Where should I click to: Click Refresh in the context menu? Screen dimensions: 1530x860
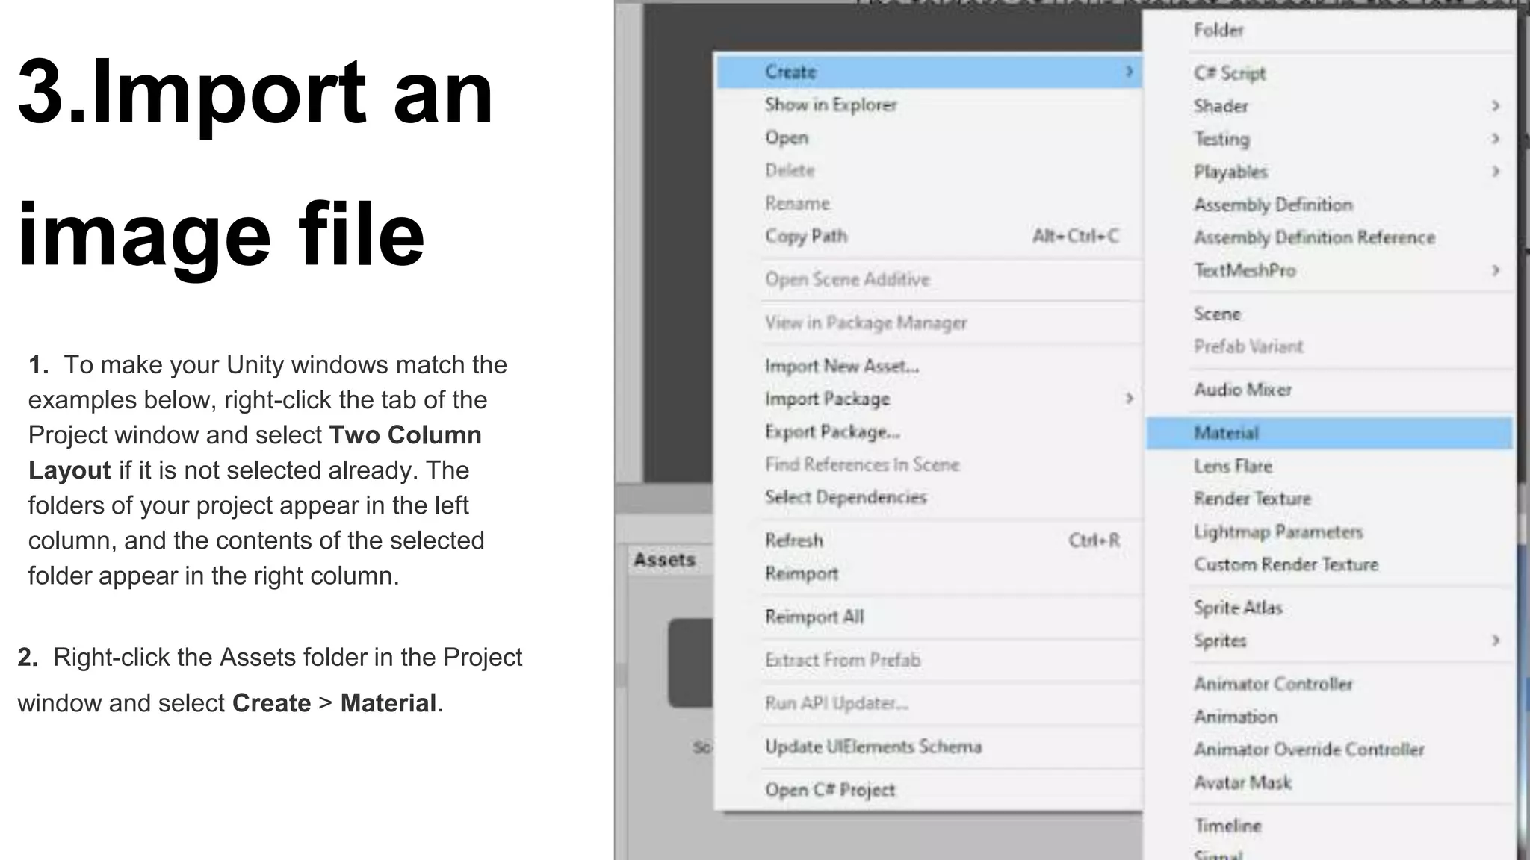click(929, 540)
